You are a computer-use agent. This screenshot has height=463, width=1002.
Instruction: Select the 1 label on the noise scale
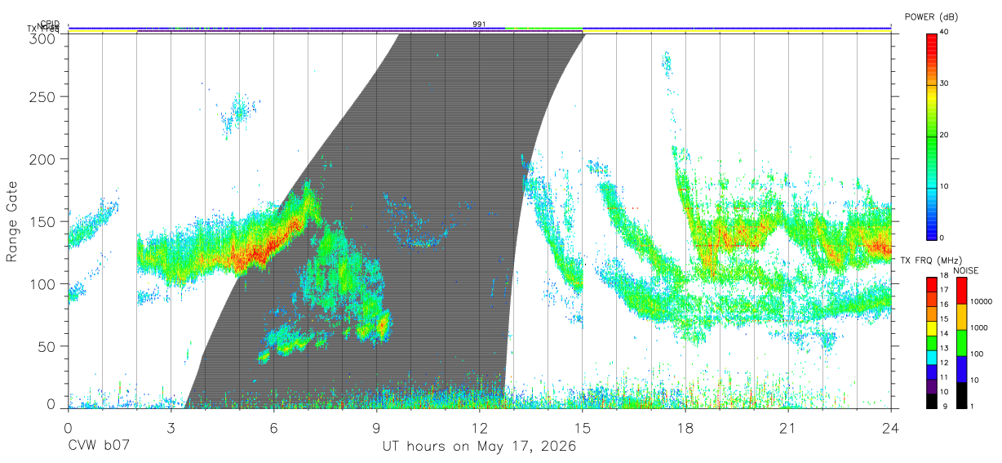(x=972, y=406)
